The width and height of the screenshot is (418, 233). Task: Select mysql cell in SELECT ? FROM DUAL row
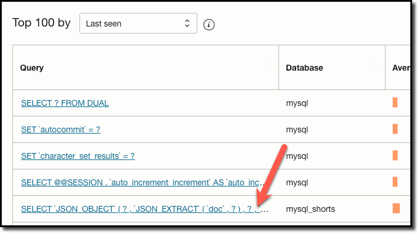297,103
